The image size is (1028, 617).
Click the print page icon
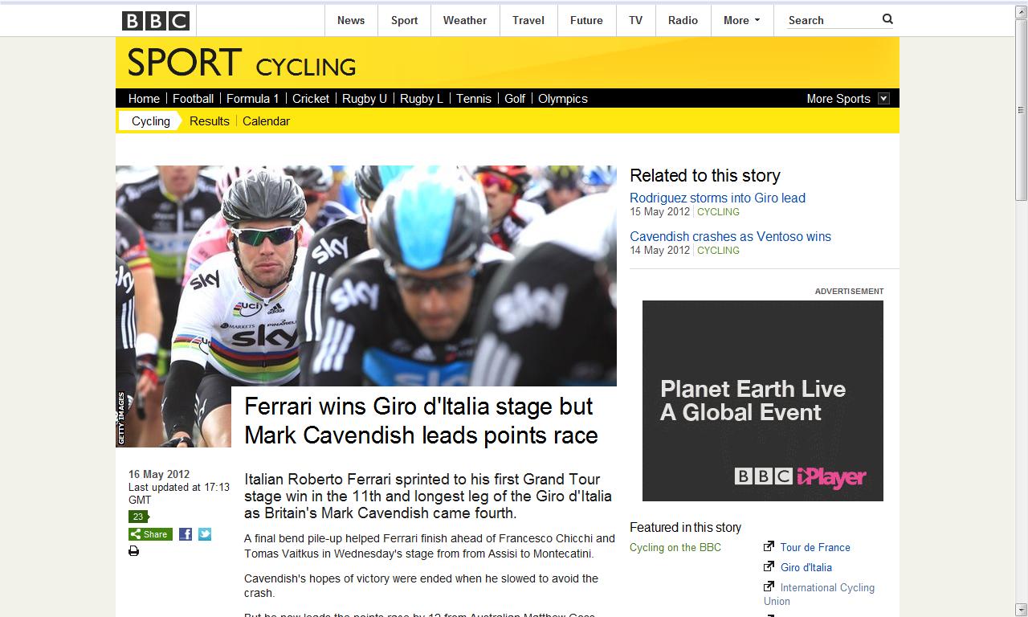(x=133, y=551)
